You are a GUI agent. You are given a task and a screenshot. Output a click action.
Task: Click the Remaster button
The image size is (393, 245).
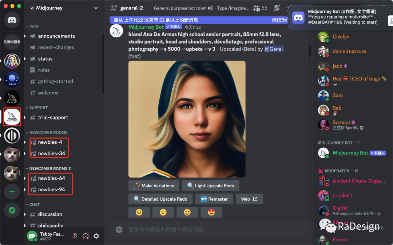tap(214, 199)
